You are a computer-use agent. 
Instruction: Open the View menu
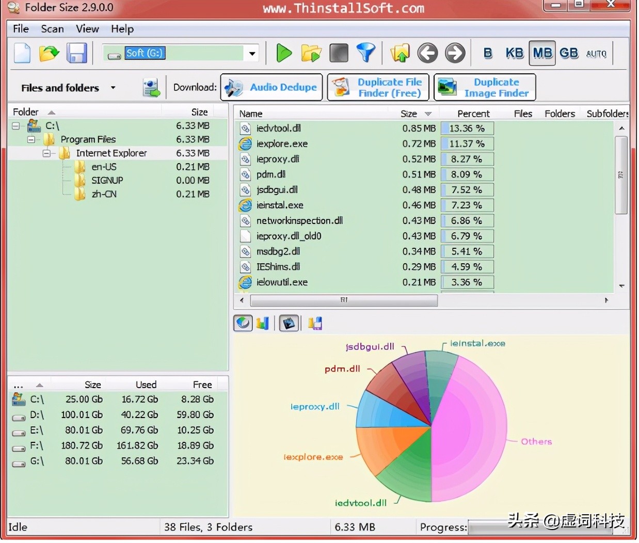(x=87, y=29)
